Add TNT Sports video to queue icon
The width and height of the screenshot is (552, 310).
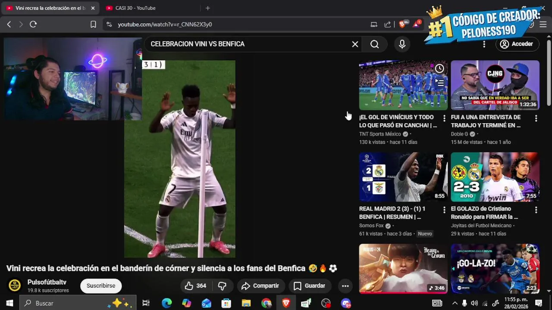(439, 83)
